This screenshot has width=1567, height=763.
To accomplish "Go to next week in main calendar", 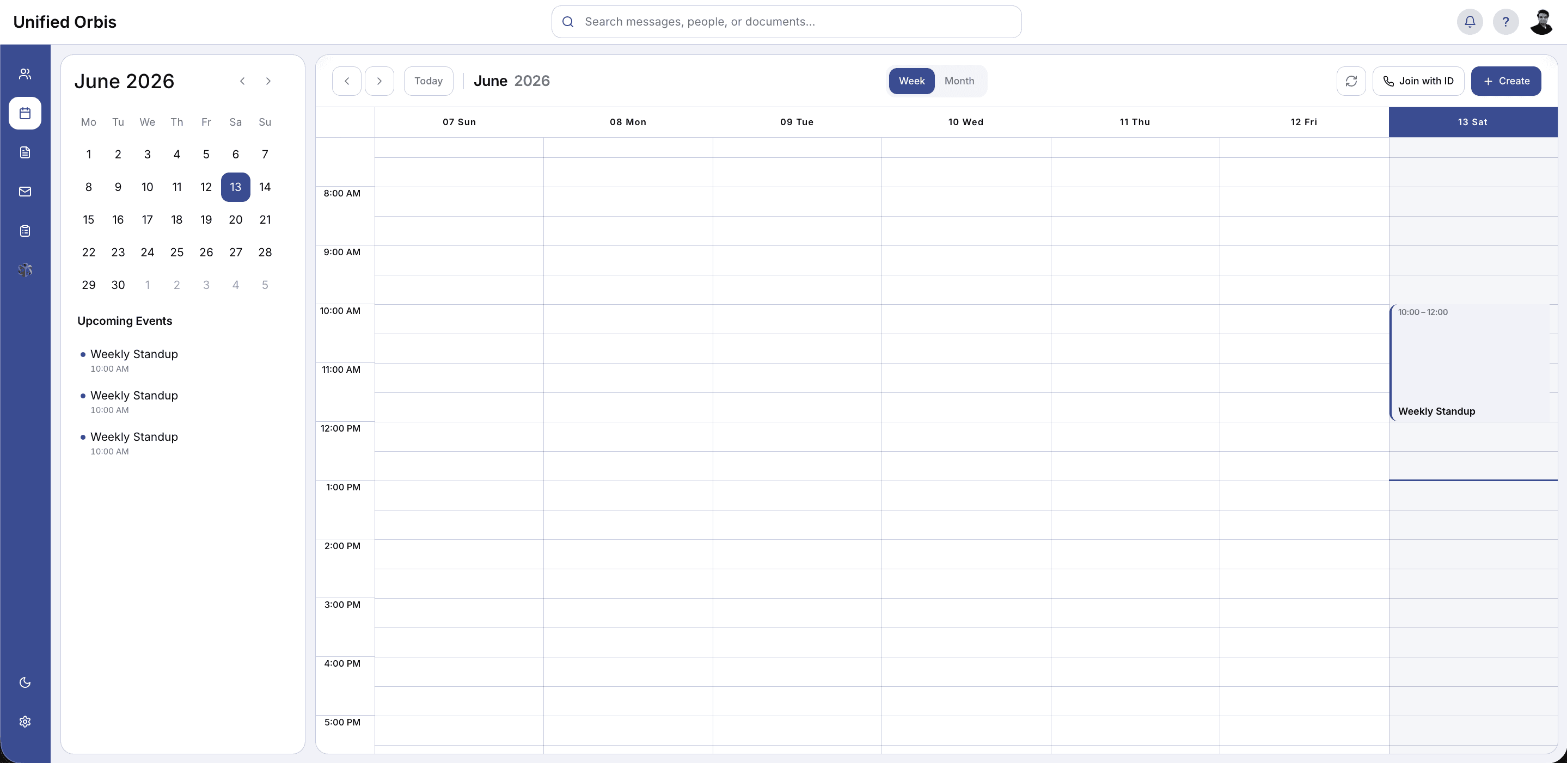I will pyautogui.click(x=379, y=81).
